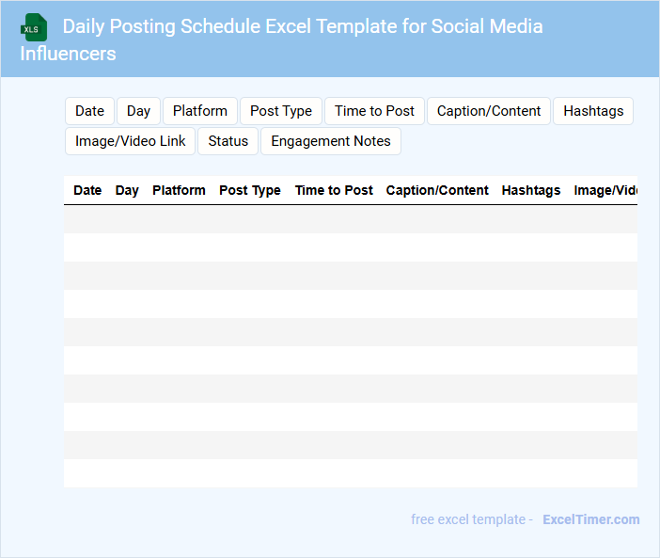Select the Day tag button

pos(138,111)
